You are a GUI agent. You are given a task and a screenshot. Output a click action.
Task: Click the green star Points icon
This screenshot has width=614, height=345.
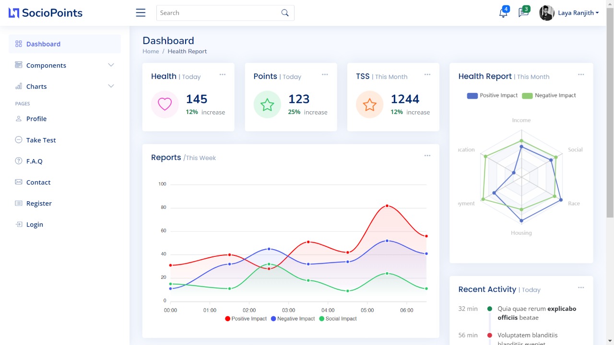click(267, 104)
